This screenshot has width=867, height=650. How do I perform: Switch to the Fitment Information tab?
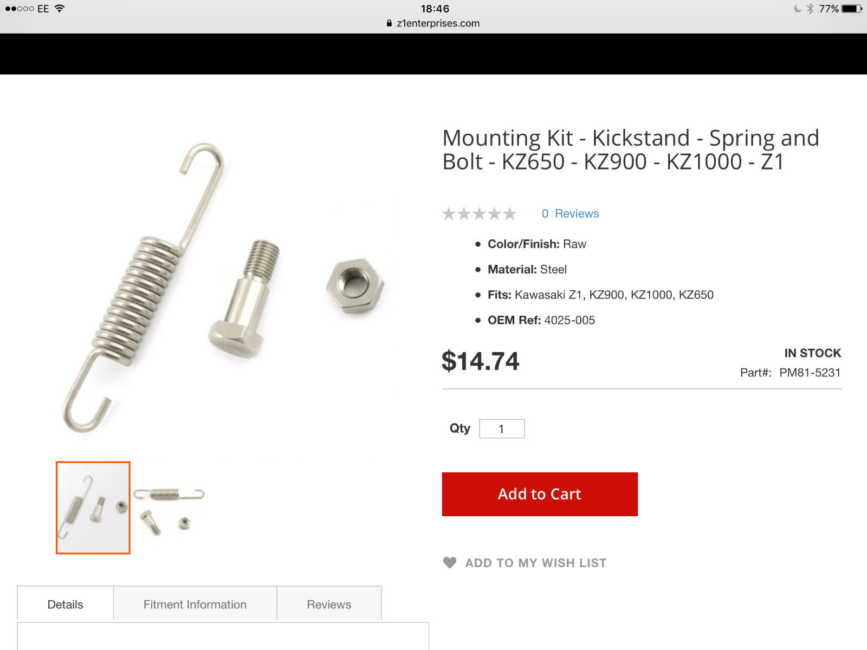195,603
